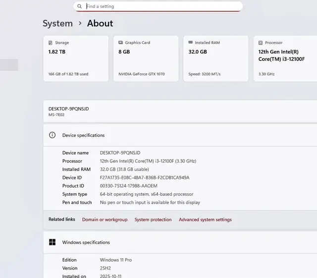Open the Domain or workgroup link
The height and width of the screenshot is (278, 317).
pos(105,220)
